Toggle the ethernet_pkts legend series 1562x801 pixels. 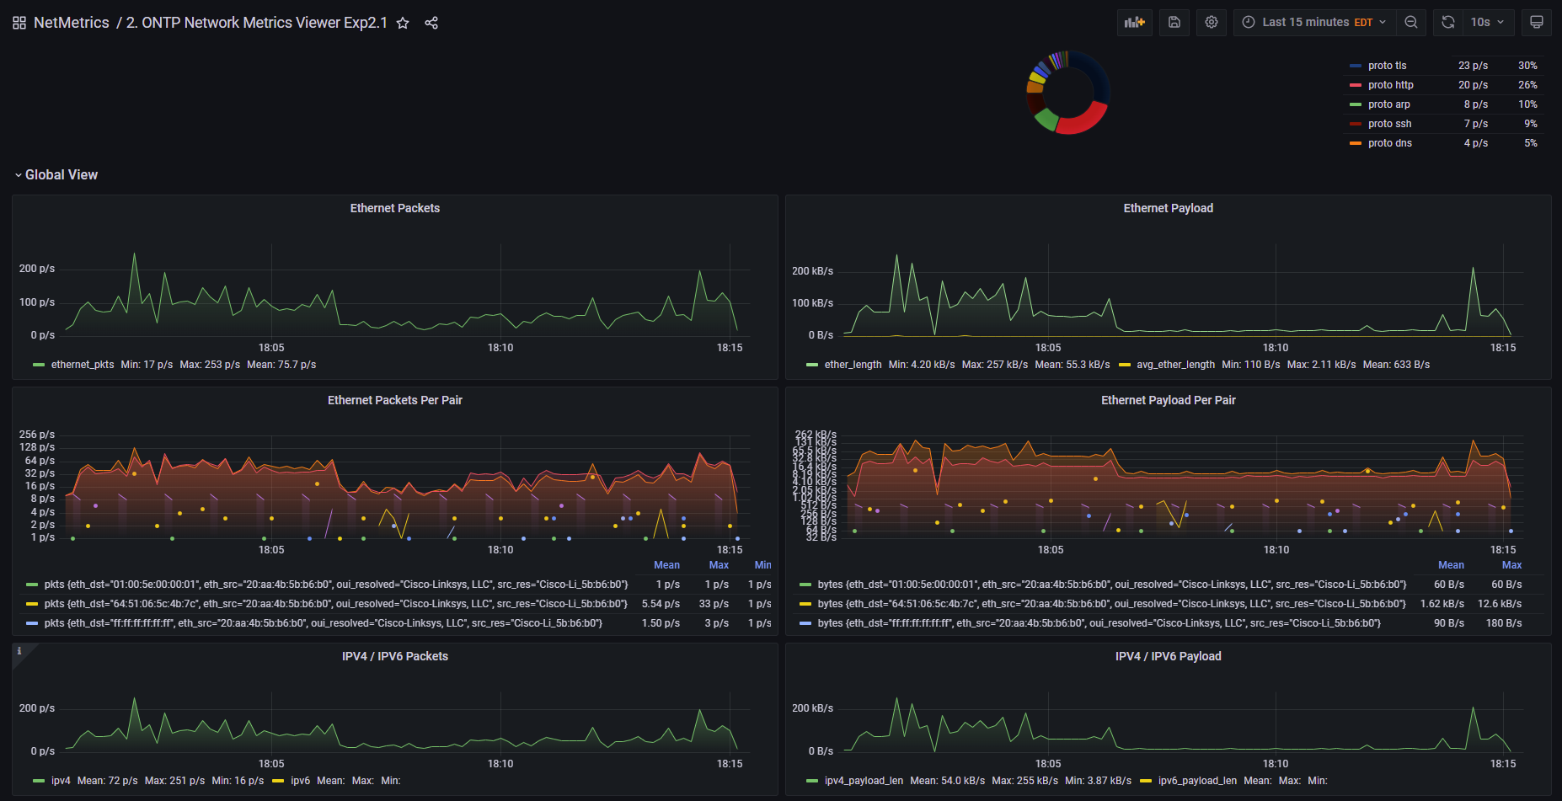coord(83,365)
